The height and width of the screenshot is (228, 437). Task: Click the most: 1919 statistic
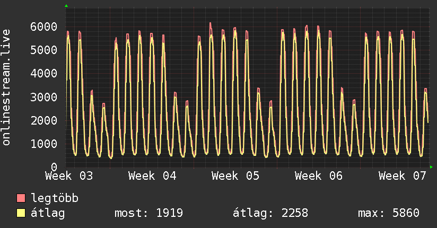[149, 213]
